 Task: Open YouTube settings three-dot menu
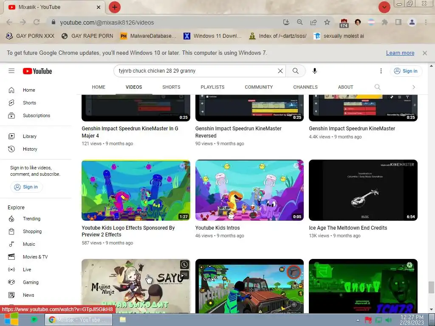[x=381, y=71]
